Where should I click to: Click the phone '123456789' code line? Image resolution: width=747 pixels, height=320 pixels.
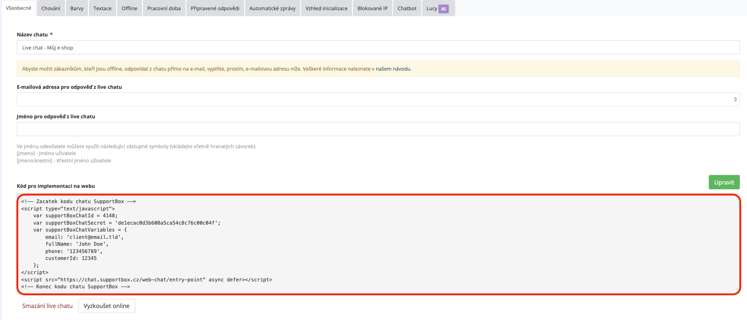[x=74, y=251]
